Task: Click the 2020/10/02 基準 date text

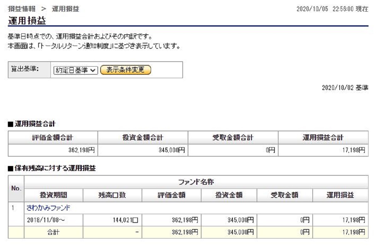Action: coord(345,88)
